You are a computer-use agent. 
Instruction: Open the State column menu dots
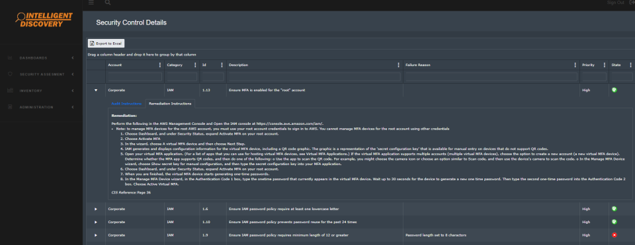click(630, 65)
